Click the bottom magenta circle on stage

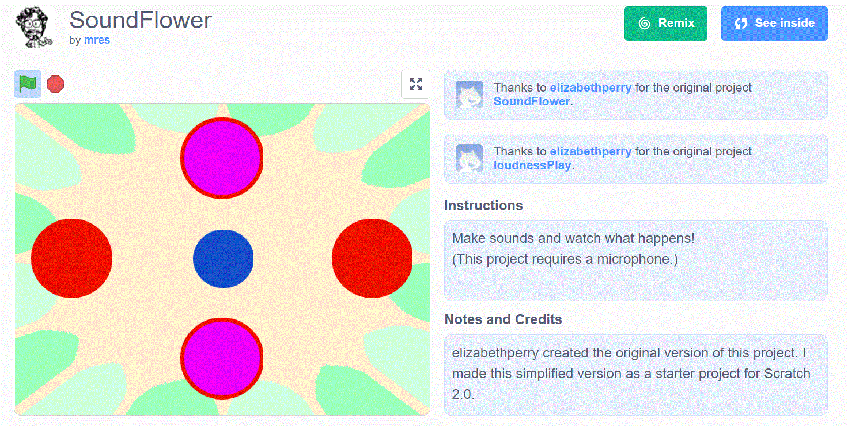coord(222,358)
